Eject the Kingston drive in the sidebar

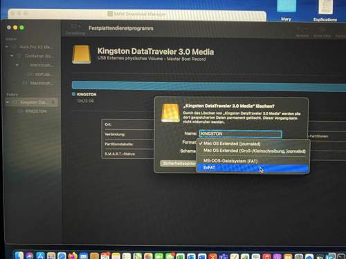[53, 102]
